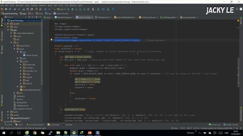
Task: Collapse the src folder
Action: click(11, 43)
